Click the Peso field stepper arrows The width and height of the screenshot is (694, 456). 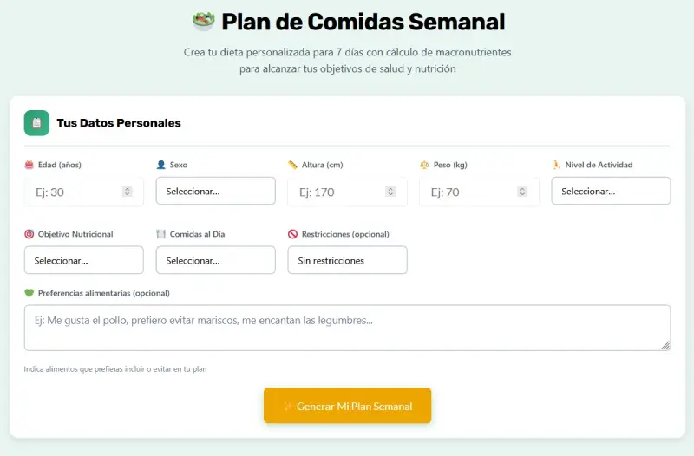[x=522, y=192]
